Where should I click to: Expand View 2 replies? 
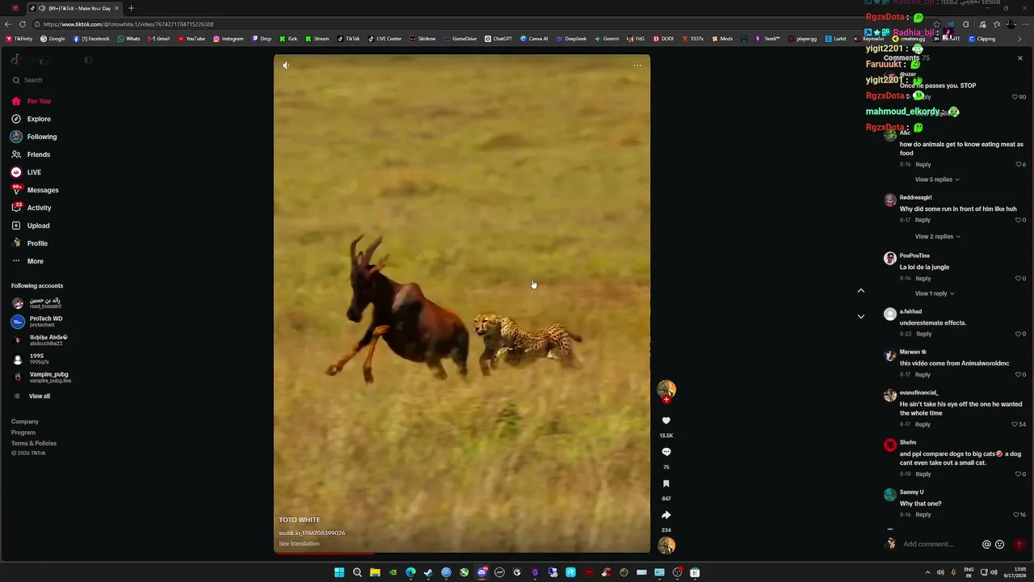point(937,237)
